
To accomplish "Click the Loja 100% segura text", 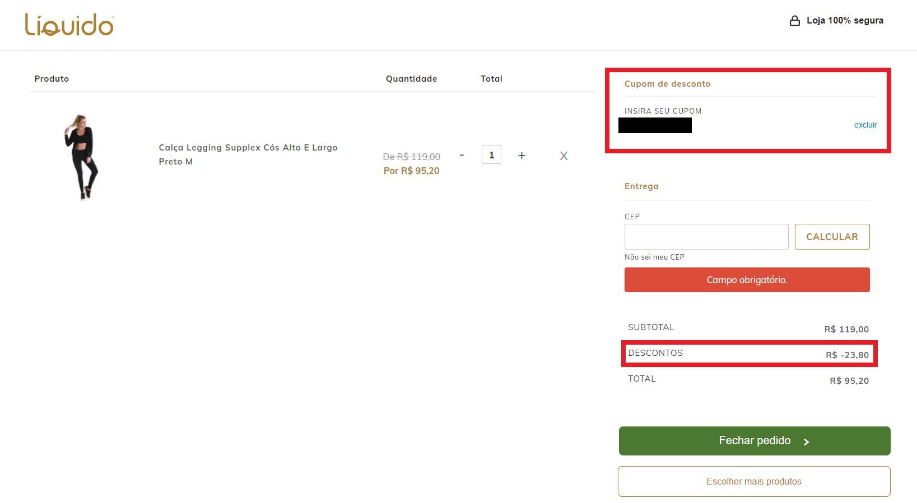I will (x=845, y=21).
